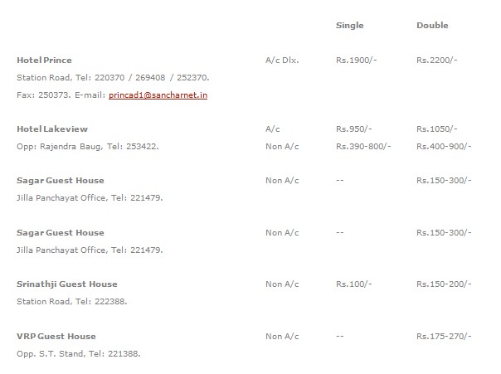This screenshot has height=374, width=501.
Task: Click Rs.2200/- double rate for Hotel Prince
Action: coord(437,61)
